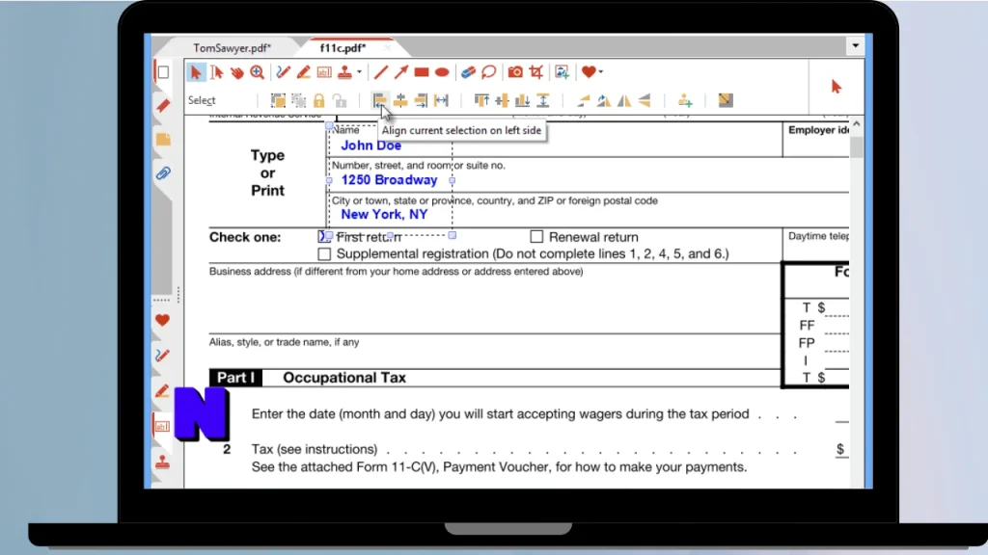Select the lasso selection tool
The width and height of the screenshot is (988, 555).
click(489, 72)
